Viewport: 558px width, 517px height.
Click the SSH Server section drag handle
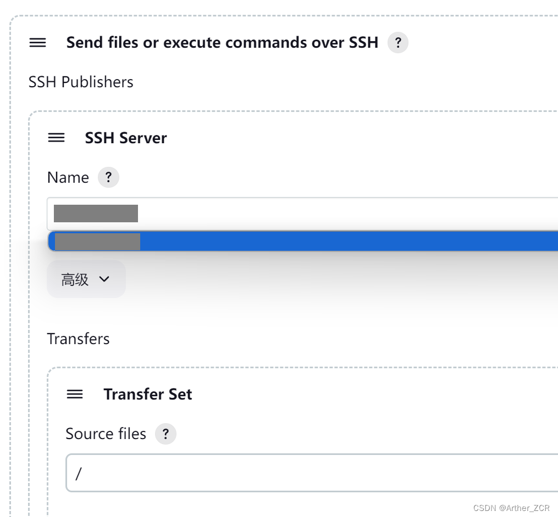[x=56, y=138]
